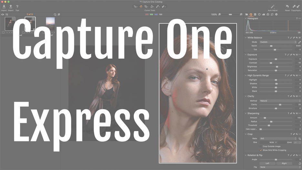Open the Lens circle tool tab

pos(259,14)
